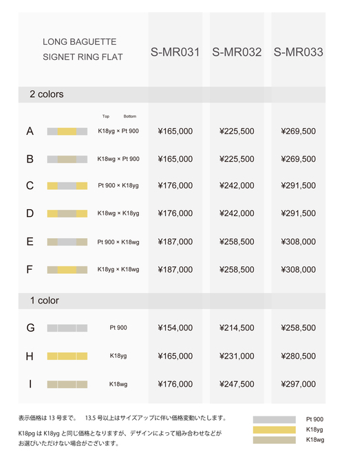344x459 pixels.
Task: Click the Pt 900 × K18wg label
Action: click(118, 242)
